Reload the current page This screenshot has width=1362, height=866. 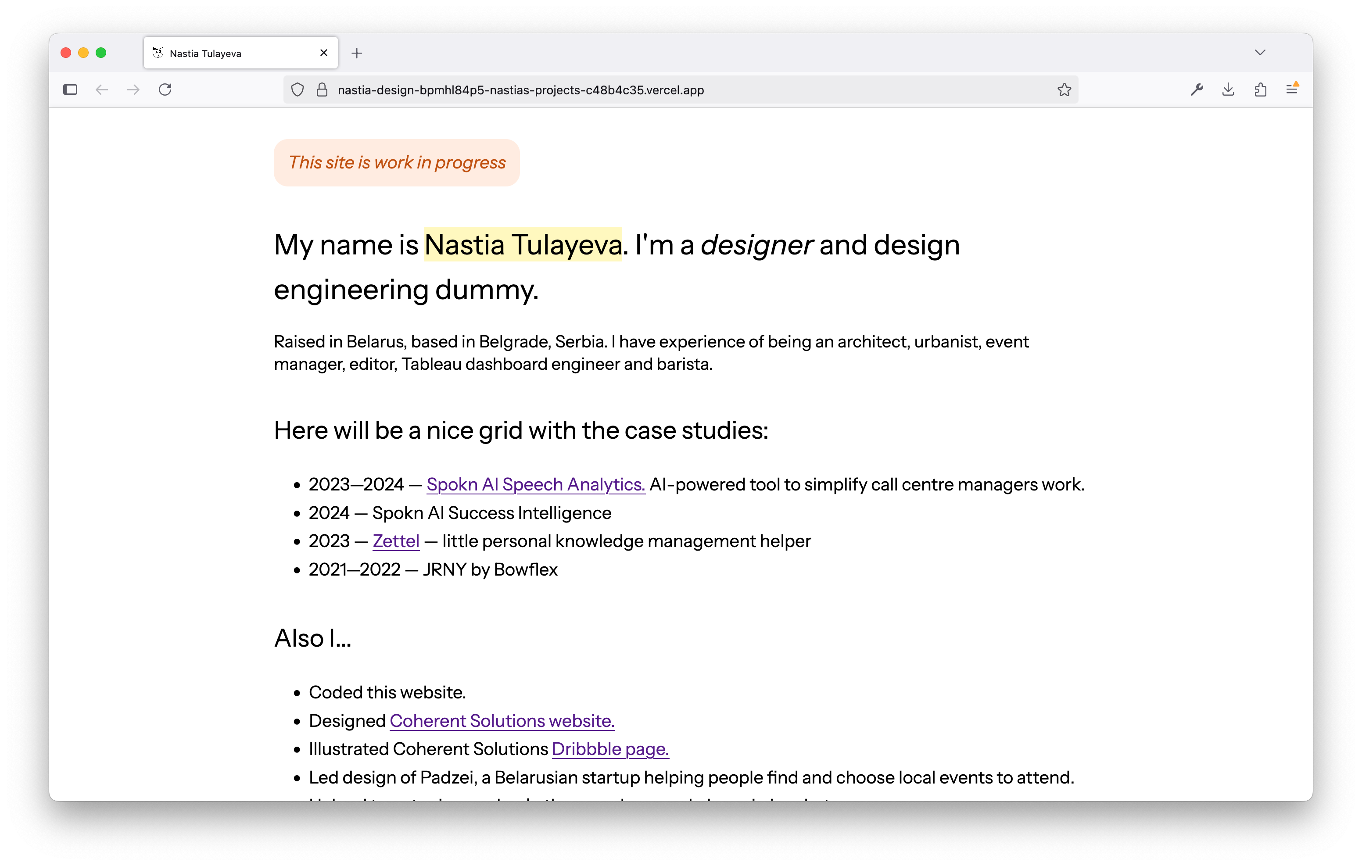tap(165, 89)
